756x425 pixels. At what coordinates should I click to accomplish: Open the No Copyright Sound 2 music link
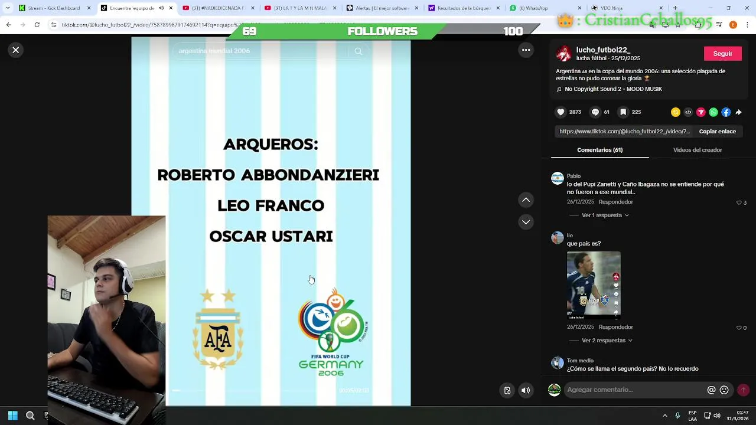pyautogui.click(x=613, y=89)
